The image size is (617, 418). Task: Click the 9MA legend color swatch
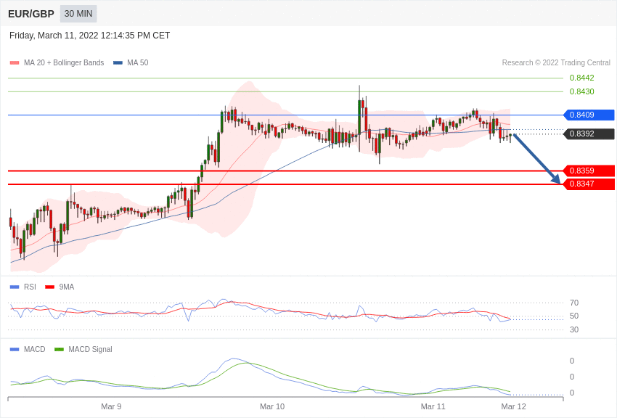click(50, 287)
